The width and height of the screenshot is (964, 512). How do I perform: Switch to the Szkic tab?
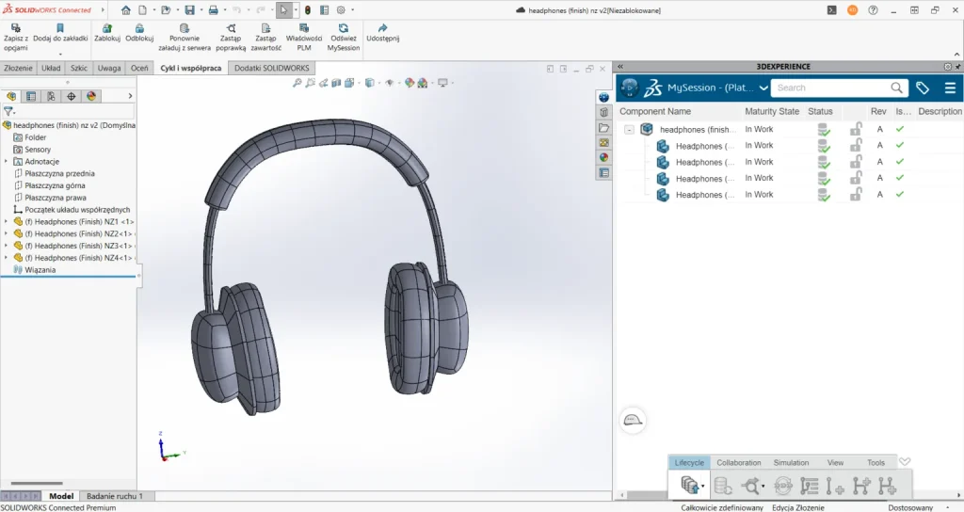pyautogui.click(x=79, y=68)
